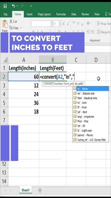The height and width of the screenshot is (198, 111).
Task: Open the File tab
Action: (x=6, y=15)
